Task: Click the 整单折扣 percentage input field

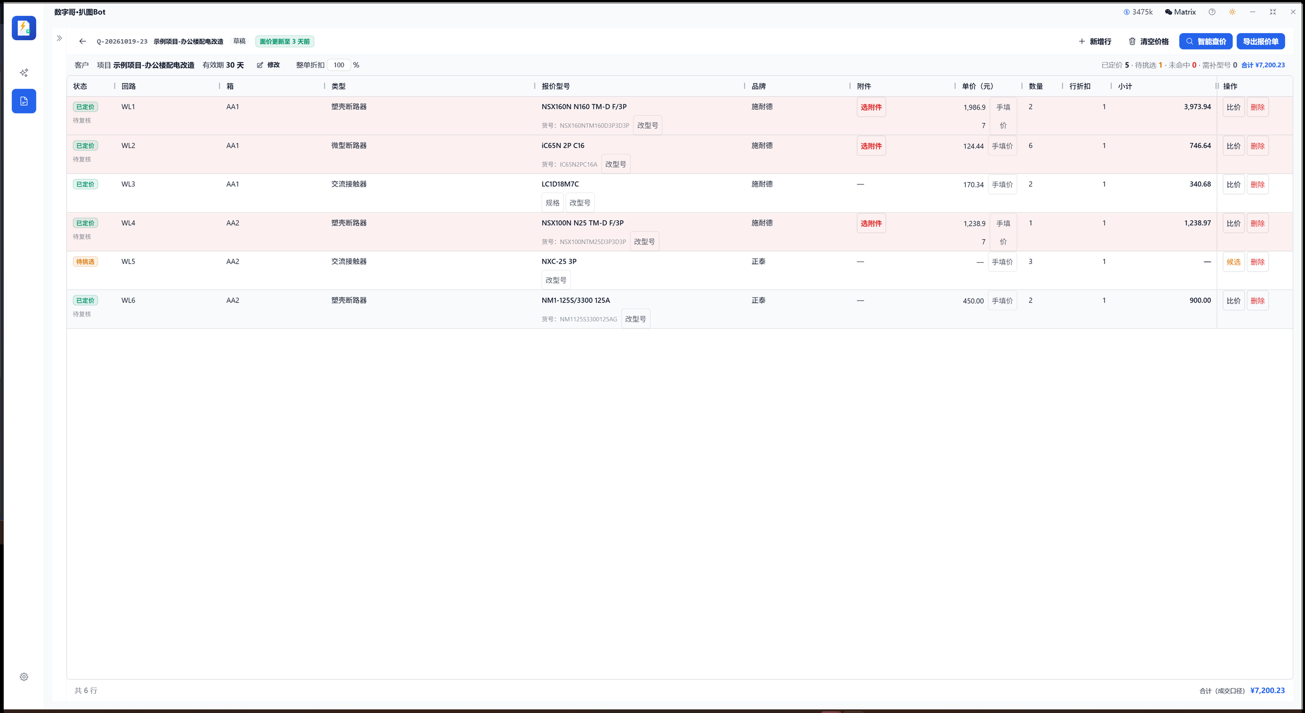Action: pyautogui.click(x=339, y=65)
